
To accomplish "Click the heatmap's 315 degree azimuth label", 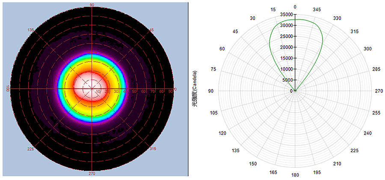I will [x=153, y=149].
